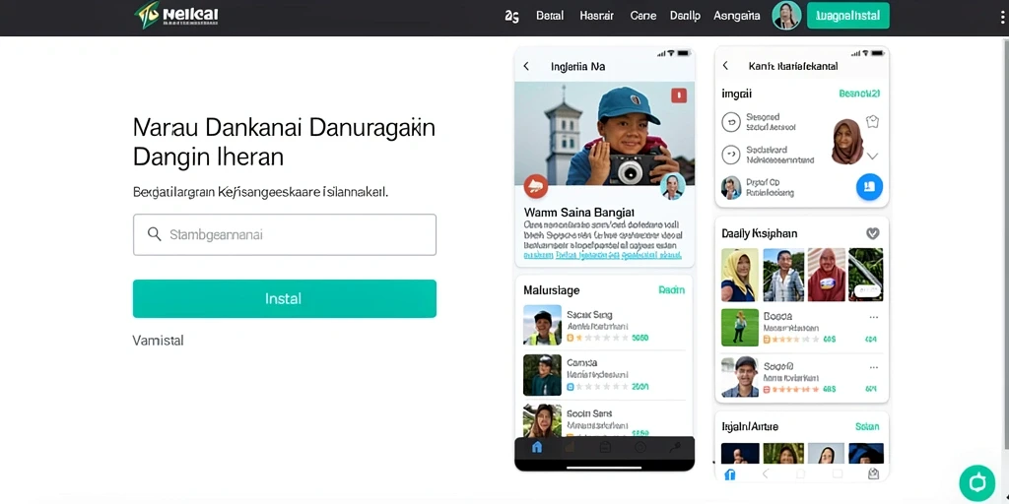Click the Solan link in Igain Anture

tap(867, 426)
